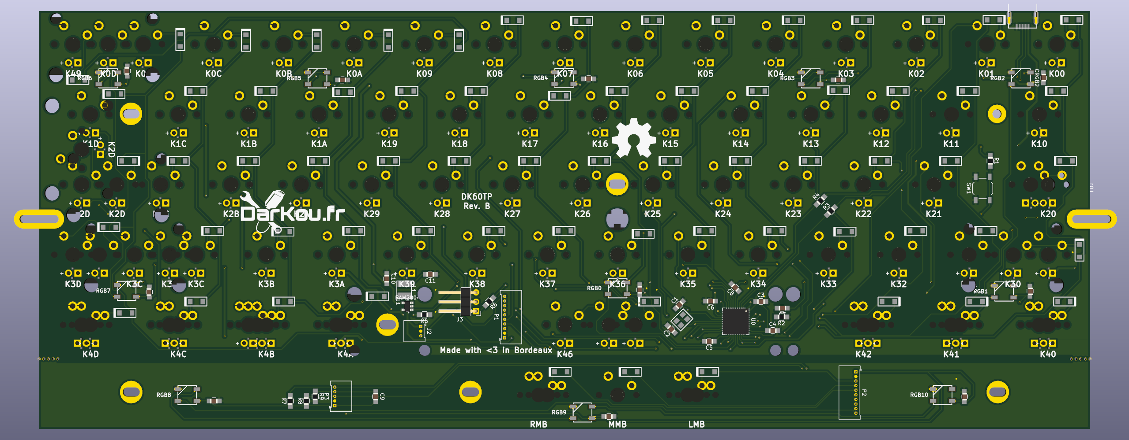Click the K08 key label
This screenshot has width=1129, height=440.
click(495, 74)
